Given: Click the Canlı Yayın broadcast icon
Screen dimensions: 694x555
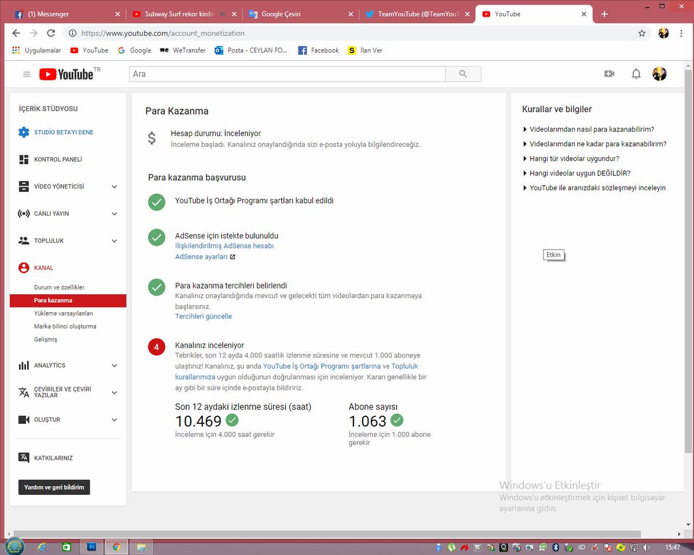Looking at the screenshot, I should (24, 214).
